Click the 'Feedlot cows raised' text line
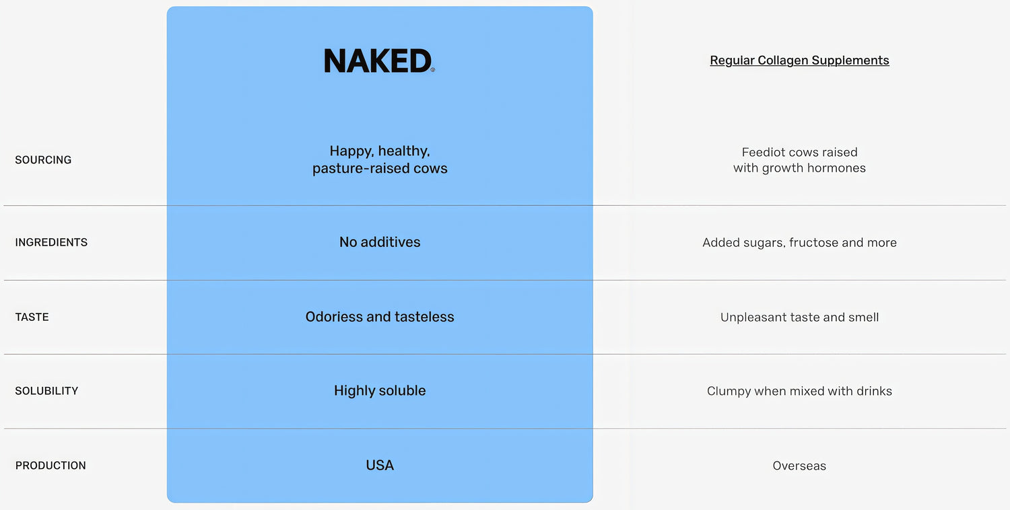Image resolution: width=1010 pixels, height=510 pixels. point(799,153)
